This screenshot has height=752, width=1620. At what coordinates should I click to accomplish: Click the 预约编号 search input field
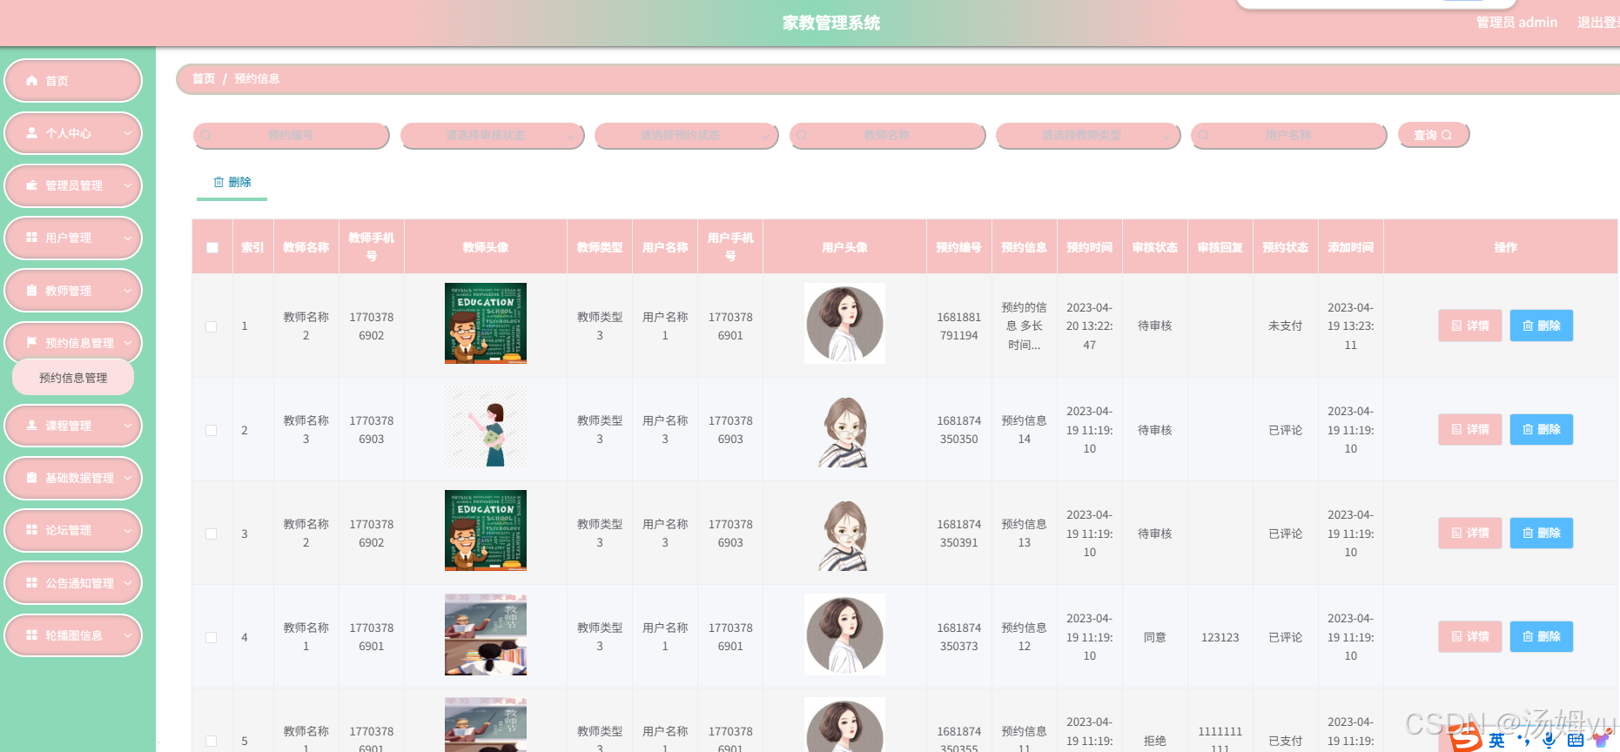291,135
